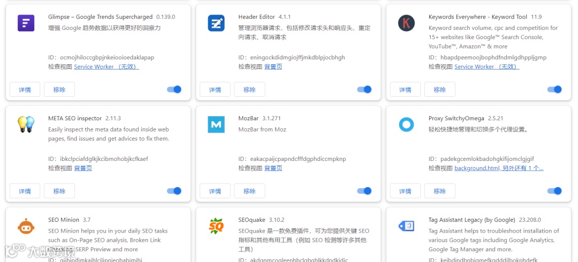Select Header Editor ID eningockdidmgiojffjmkdblpjocbhgh

click(298, 58)
